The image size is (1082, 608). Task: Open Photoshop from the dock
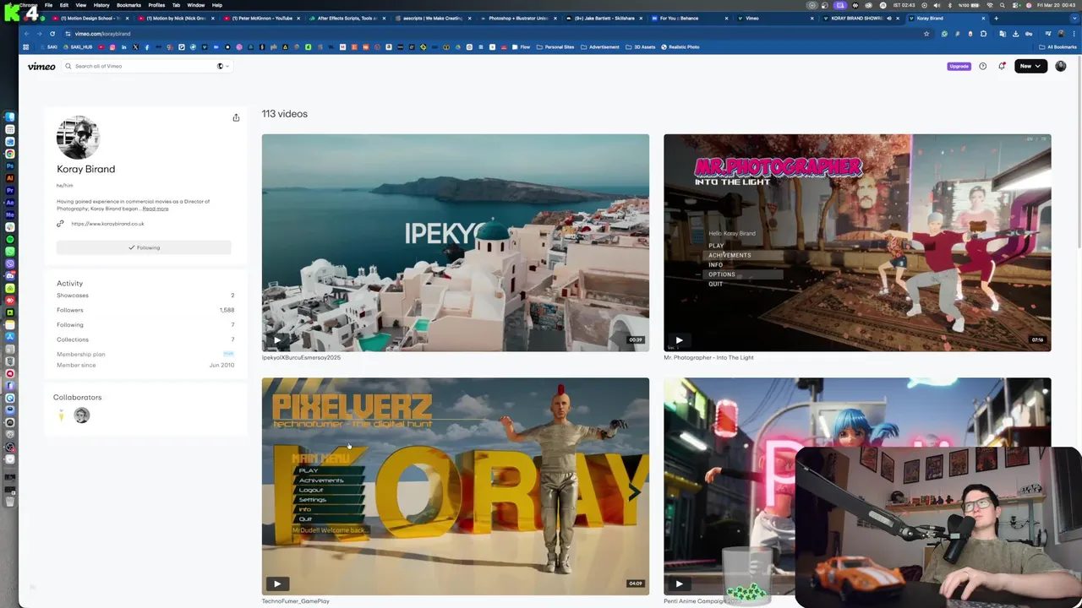click(10, 166)
